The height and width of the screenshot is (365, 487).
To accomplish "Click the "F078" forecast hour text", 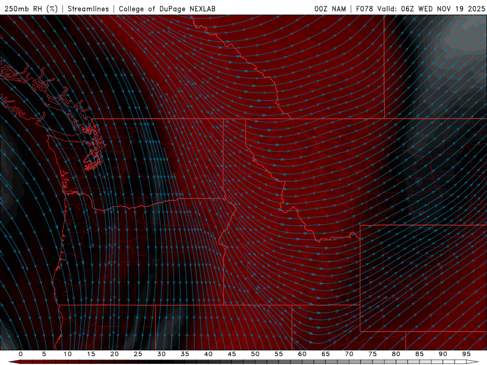I will tap(364, 9).
